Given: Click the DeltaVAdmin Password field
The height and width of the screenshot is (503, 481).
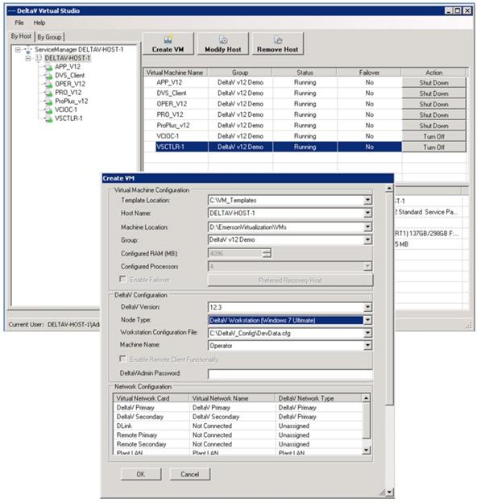Looking at the screenshot, I should point(290,374).
